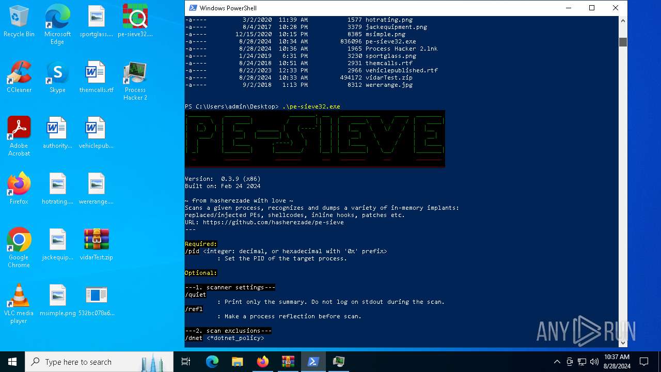This screenshot has height=372, width=661.
Task: Select the wererange image file icon
Action: tap(96, 189)
